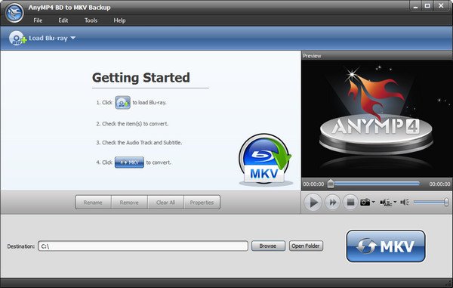Click the elapsed time 00:00:00 on left
453x288 pixels.
click(x=313, y=184)
